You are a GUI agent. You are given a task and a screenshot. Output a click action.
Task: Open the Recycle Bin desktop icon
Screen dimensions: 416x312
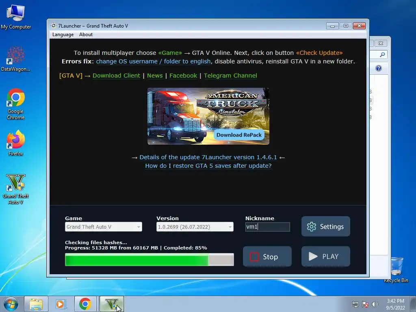click(x=396, y=270)
